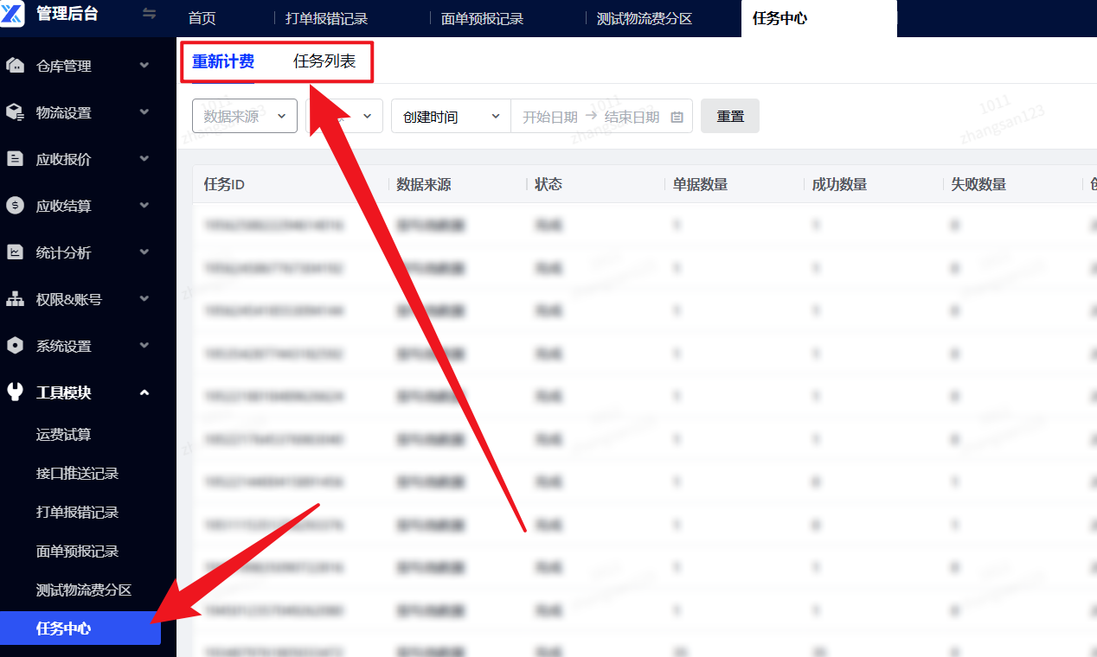This screenshot has height=657, width=1097.
Task: Click the 开始日期 start date field
Action: [x=550, y=117]
